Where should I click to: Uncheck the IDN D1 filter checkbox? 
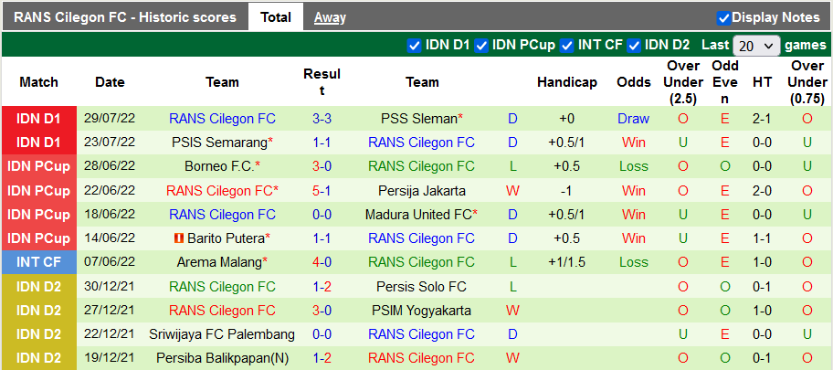point(414,45)
